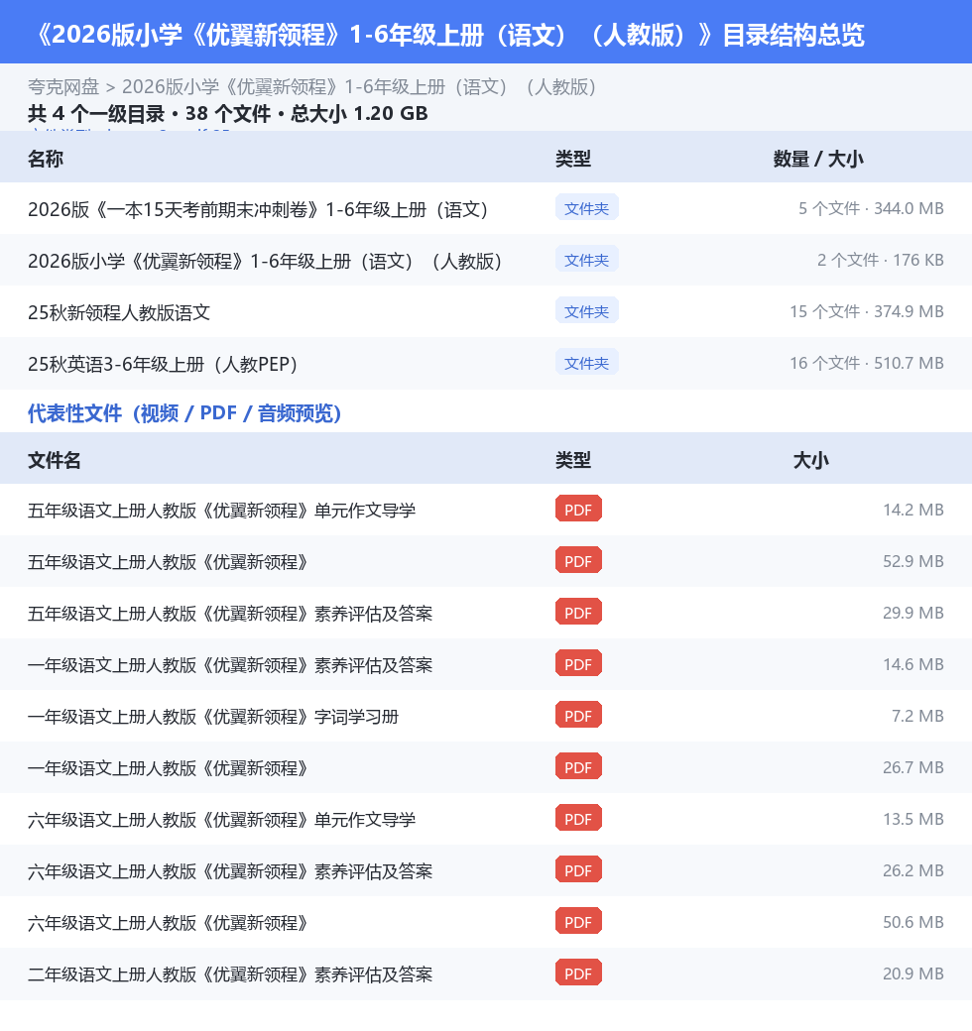Open file 一年级语文上册人教版《优翼新领程》字词学习册
Viewport: 972px width, 1031px height.
213,716
